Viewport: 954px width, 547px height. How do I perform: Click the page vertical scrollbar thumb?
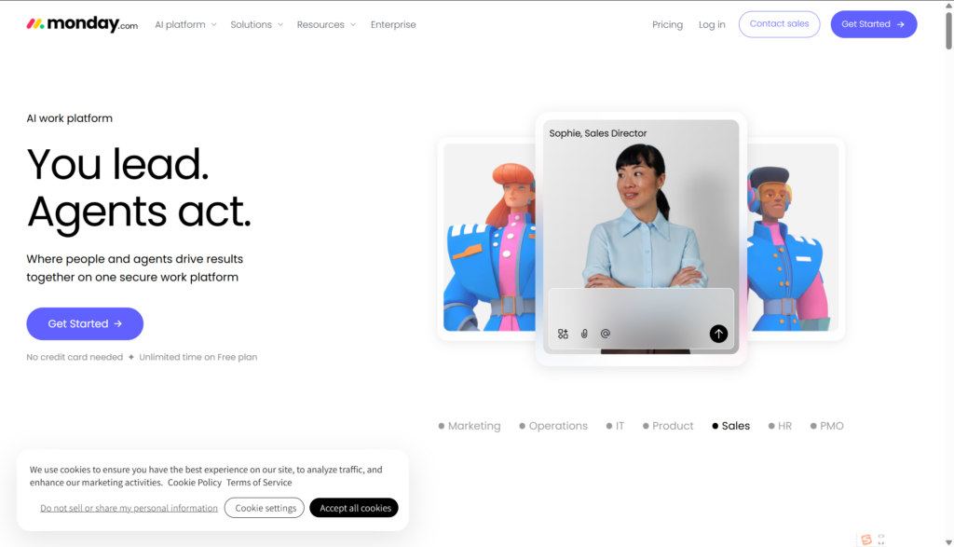click(x=948, y=29)
